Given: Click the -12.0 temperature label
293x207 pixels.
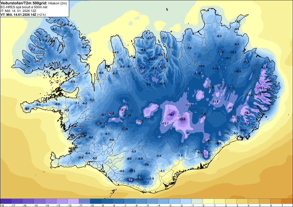Looking at the screenshot, I should coord(125,129).
